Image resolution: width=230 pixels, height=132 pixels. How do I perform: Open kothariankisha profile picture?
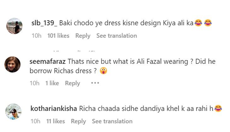tap(14, 111)
